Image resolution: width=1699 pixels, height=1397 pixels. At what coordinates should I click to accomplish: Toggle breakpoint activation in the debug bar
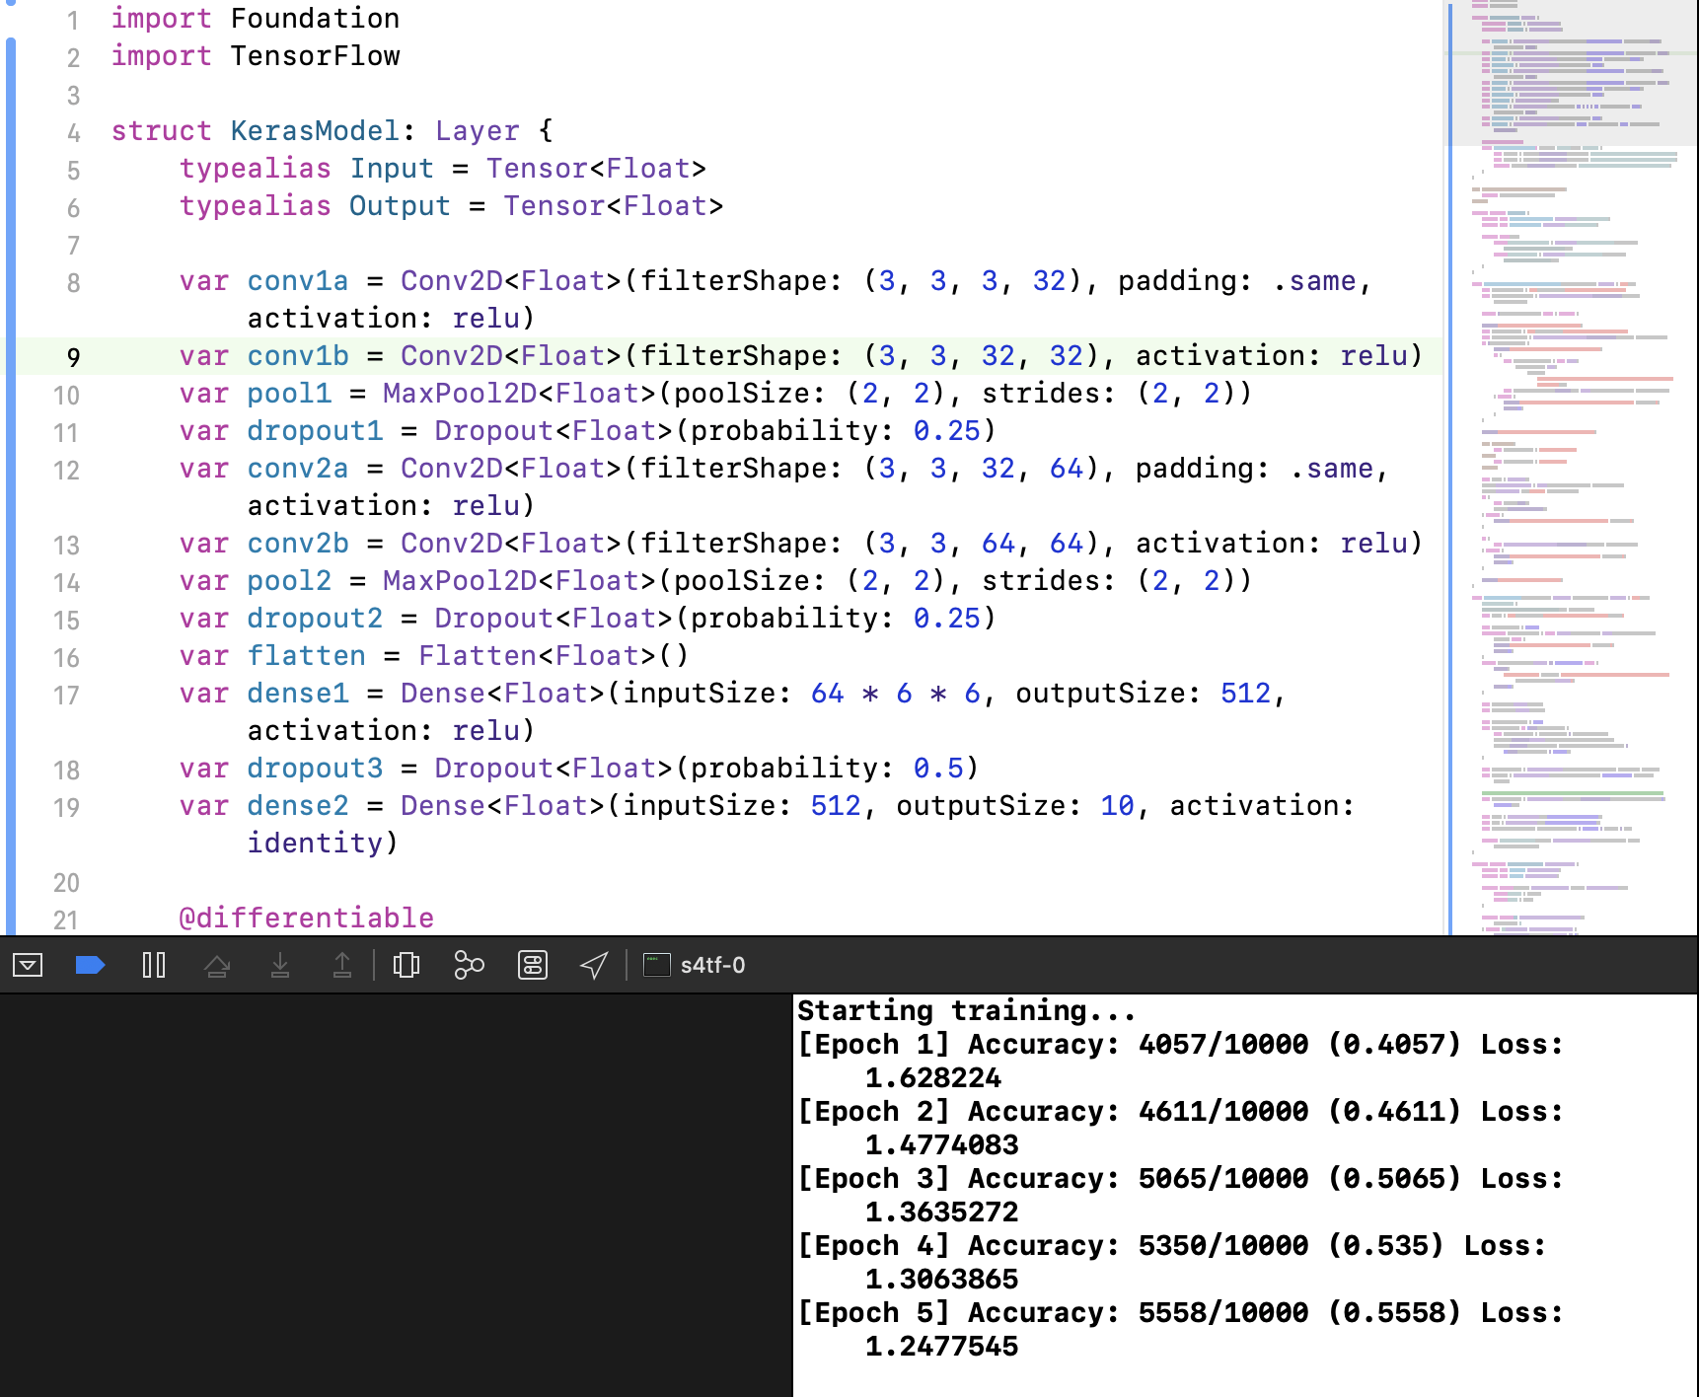tap(90, 965)
